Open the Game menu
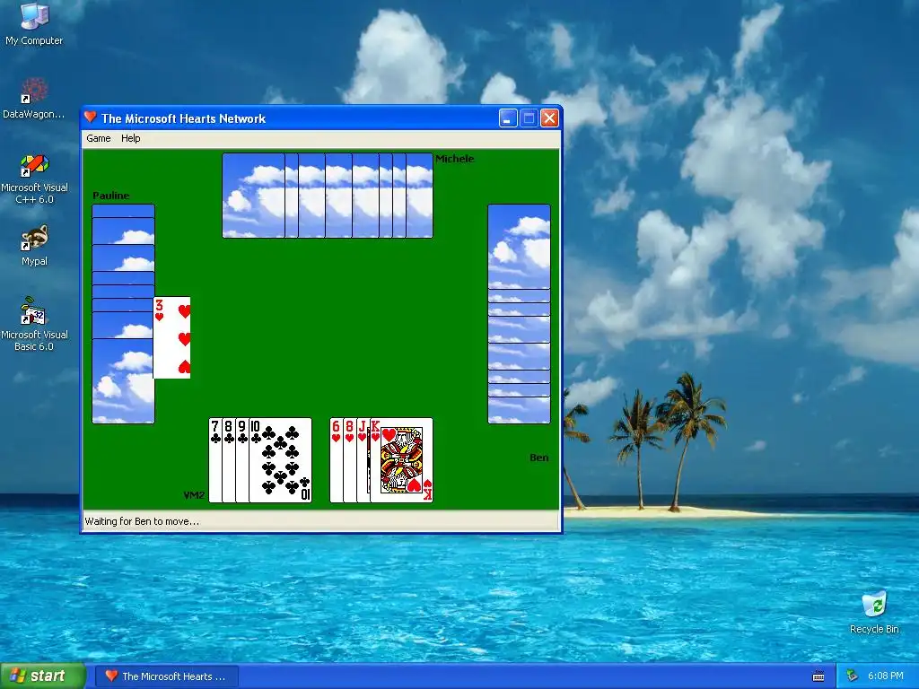 [x=99, y=138]
